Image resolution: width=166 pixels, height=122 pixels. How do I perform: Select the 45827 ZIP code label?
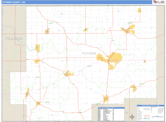point(37,77)
